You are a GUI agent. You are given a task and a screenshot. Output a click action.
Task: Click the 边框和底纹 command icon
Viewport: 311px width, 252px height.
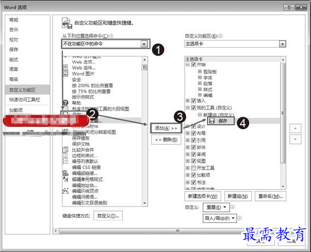point(66,155)
